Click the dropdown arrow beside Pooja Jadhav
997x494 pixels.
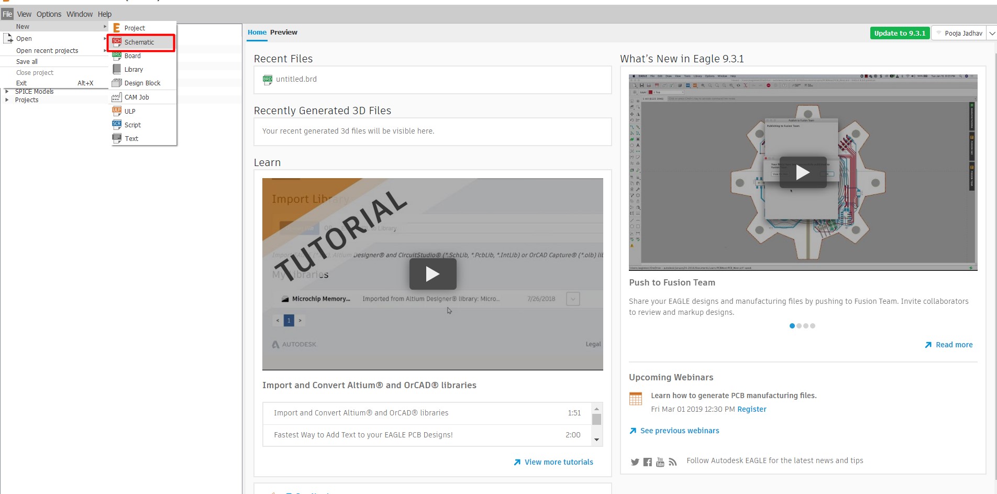[992, 33]
